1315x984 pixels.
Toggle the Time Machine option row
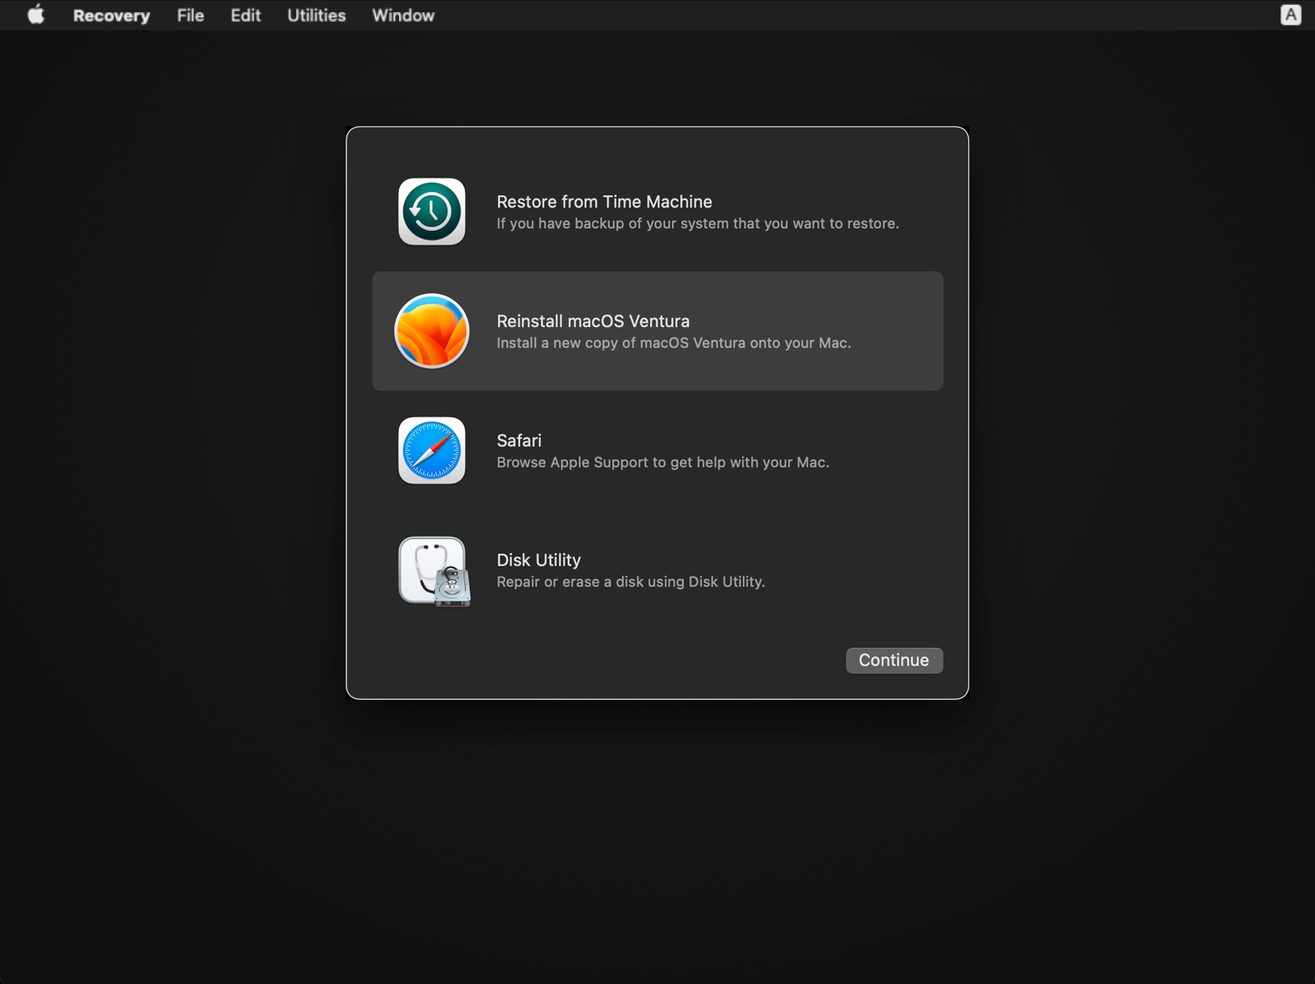point(657,212)
